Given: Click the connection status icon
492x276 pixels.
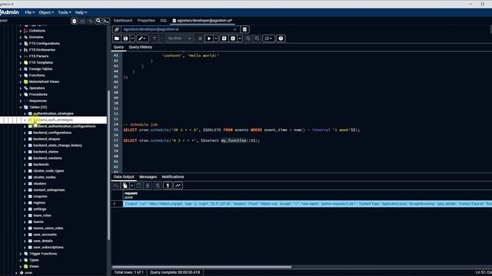Looking at the screenshot, I should pos(117,29).
